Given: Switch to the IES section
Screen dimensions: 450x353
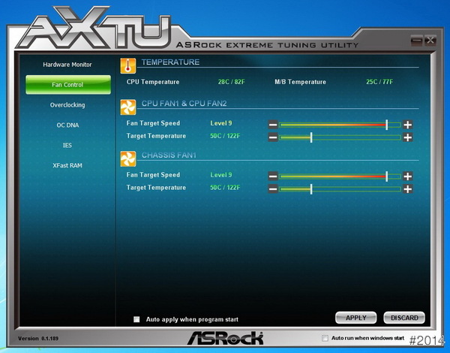Looking at the screenshot, I should click(x=67, y=145).
